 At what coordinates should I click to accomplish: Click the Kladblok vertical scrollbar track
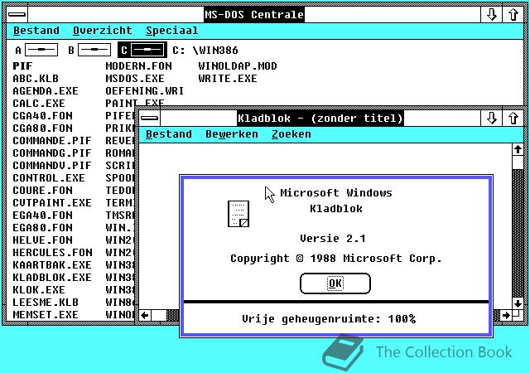click(x=518, y=234)
